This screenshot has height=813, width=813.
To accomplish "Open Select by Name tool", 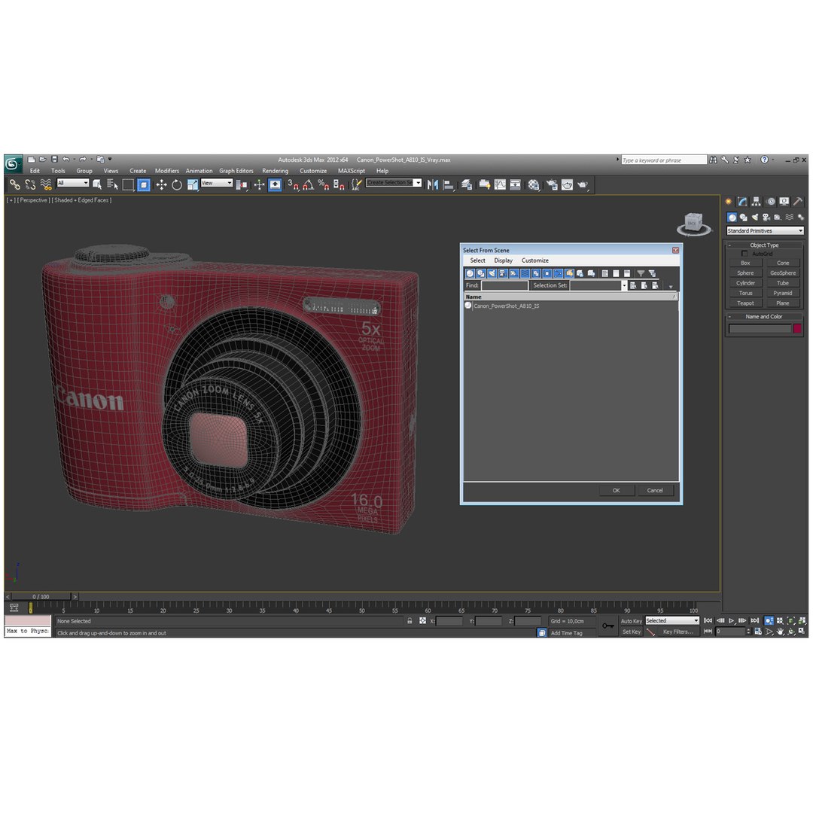I will (112, 184).
